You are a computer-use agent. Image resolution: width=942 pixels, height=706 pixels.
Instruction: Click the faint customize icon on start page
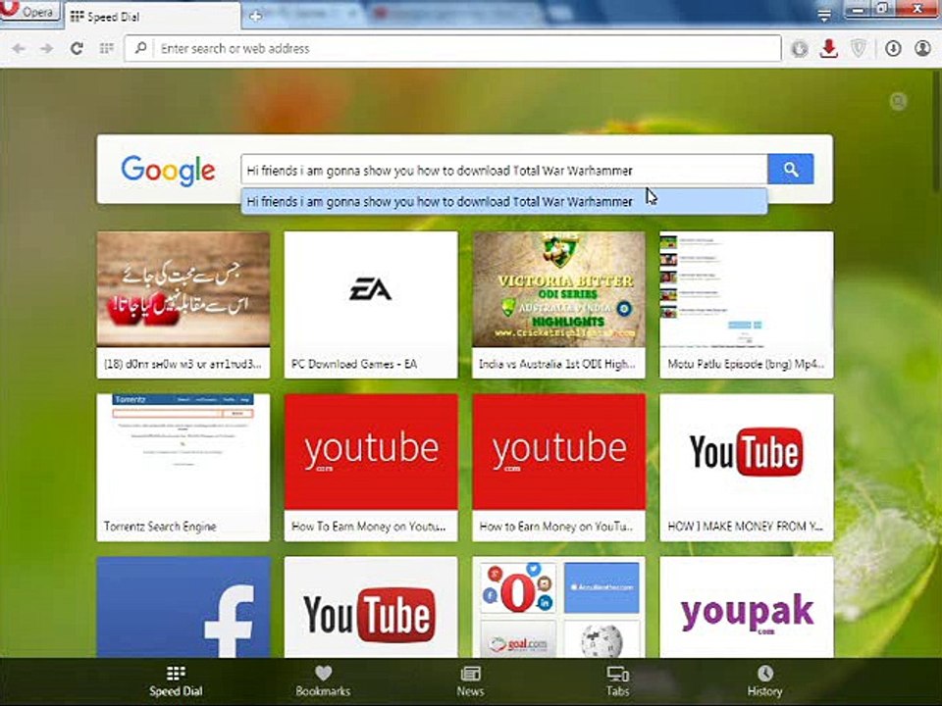[898, 101]
